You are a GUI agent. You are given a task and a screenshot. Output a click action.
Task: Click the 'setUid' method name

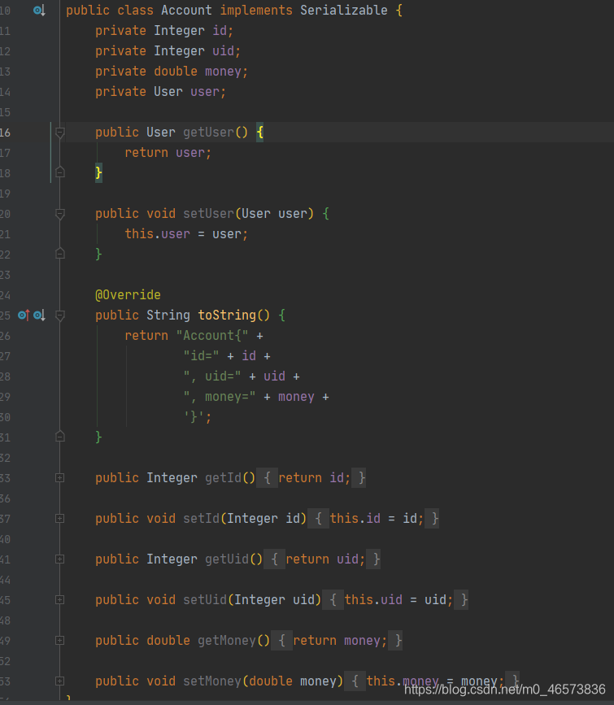205,600
